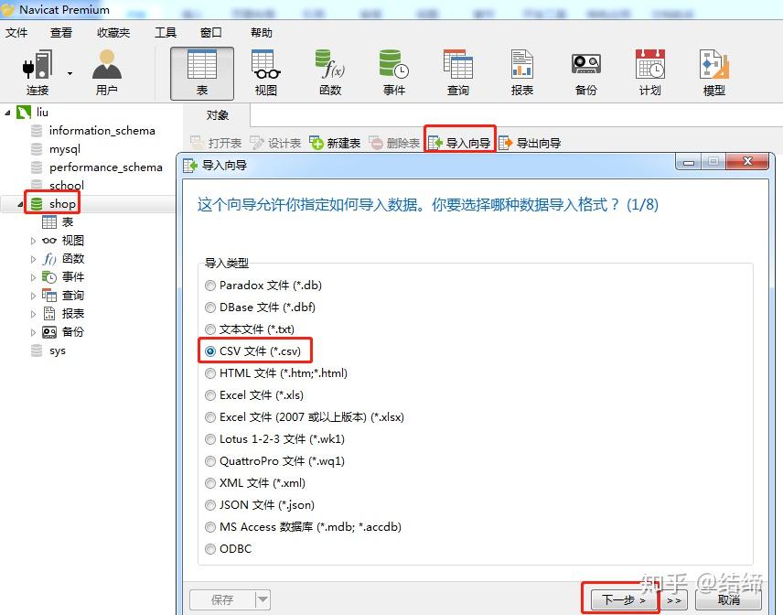783x615 pixels.
Task: Choose HTML file (*.htm;*.html) import type
Action: [x=210, y=373]
